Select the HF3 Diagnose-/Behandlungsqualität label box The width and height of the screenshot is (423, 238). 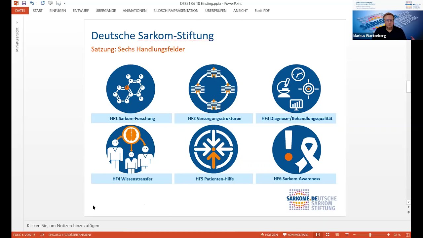pyautogui.click(x=296, y=118)
